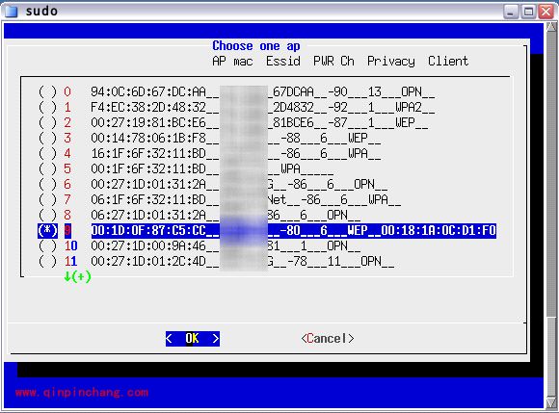
Task: Click highlighted MAC 00:1D:0F:87:C5:CC
Action: pos(148,230)
